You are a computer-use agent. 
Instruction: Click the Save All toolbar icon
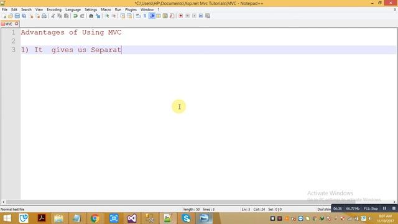pos(24,16)
